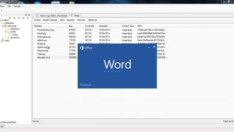Click Hecho status bar text
The image size is (234, 132).
(36, 121)
